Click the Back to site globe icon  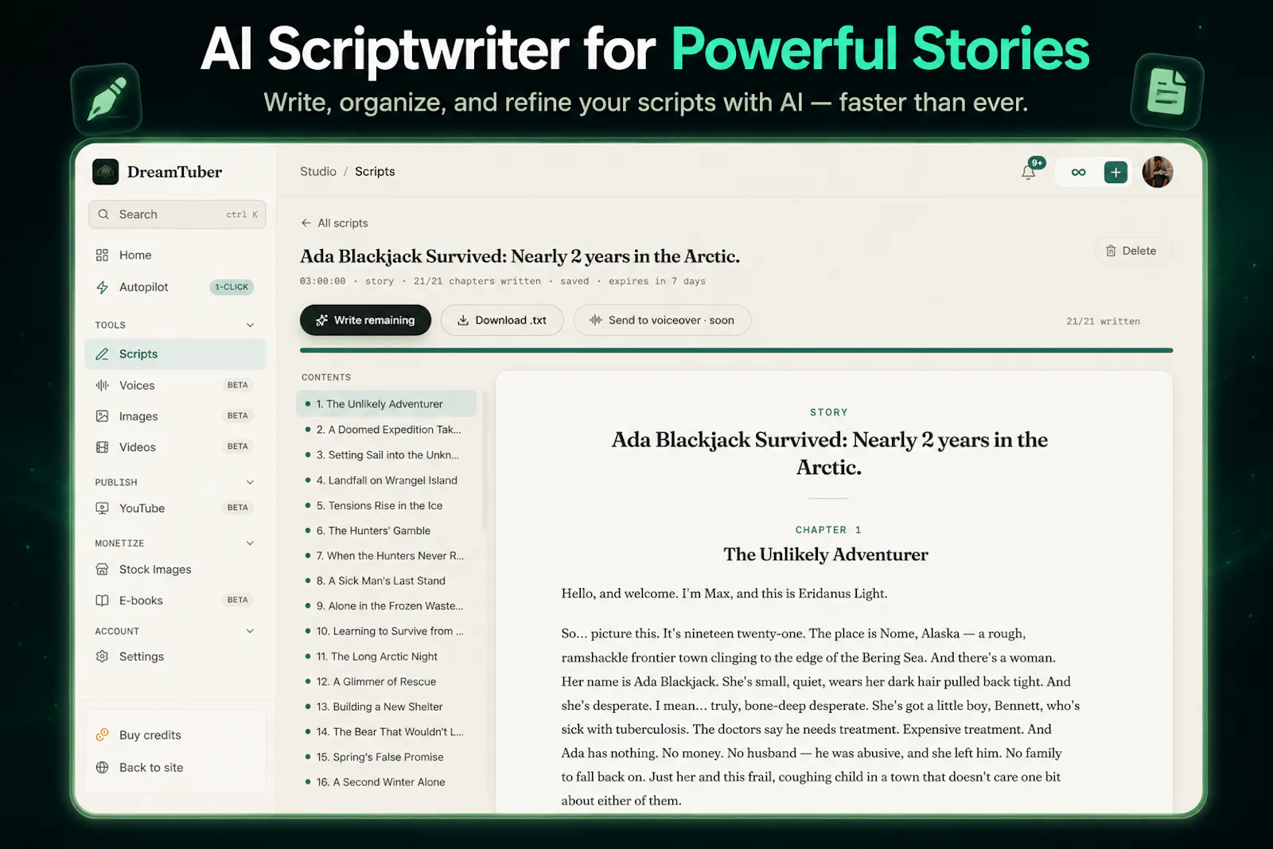pyautogui.click(x=102, y=767)
